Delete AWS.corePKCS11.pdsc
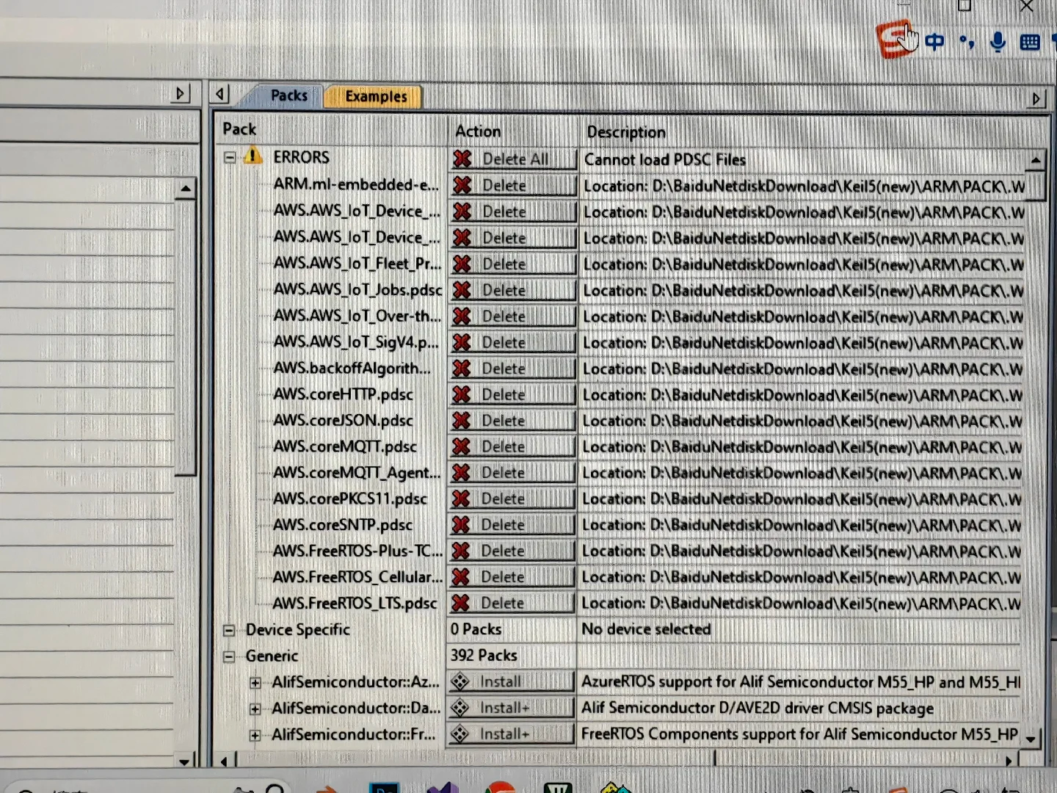The height and width of the screenshot is (793, 1057). click(512, 499)
